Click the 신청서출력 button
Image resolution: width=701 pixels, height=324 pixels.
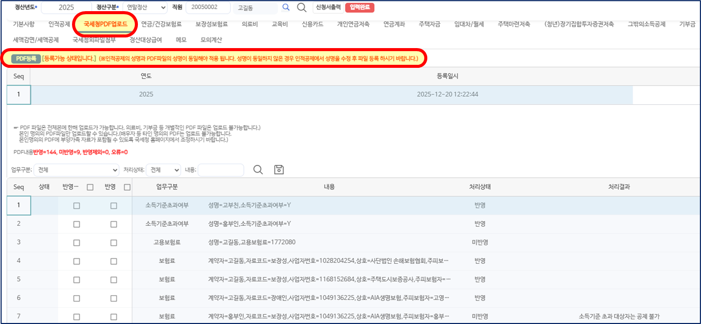pyautogui.click(x=328, y=8)
